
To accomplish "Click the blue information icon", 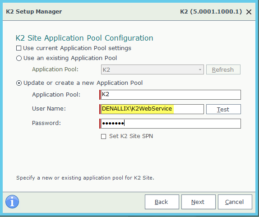I will (x=12, y=202).
